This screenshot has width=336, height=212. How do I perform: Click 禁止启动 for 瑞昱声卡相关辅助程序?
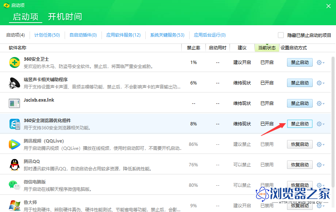click(299, 83)
